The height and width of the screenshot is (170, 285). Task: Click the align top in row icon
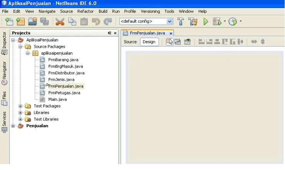tap(225, 42)
